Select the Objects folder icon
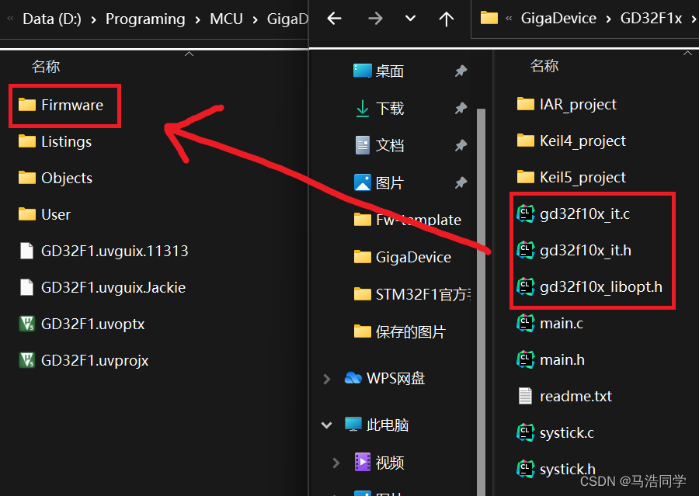Viewport: 699px width, 496px height. coord(27,178)
